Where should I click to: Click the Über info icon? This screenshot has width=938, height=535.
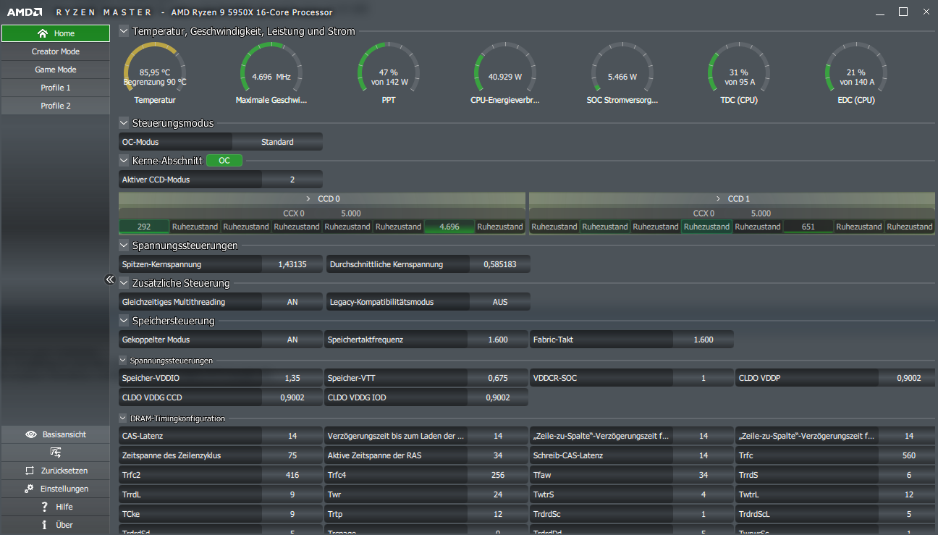[44, 525]
